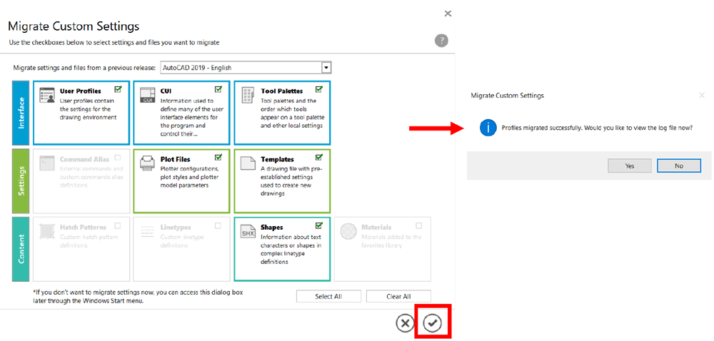Click the Hatch Patterns icon
Screen dimensions: 714x341
pos(47,231)
